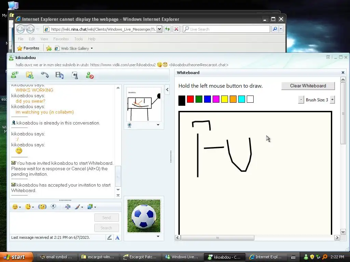Open the contact's display picture options arrow
This screenshot has height=262, width=350.
(x=158, y=125)
